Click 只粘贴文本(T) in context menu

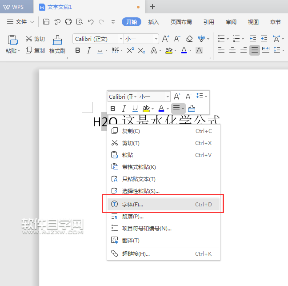tap(164, 179)
